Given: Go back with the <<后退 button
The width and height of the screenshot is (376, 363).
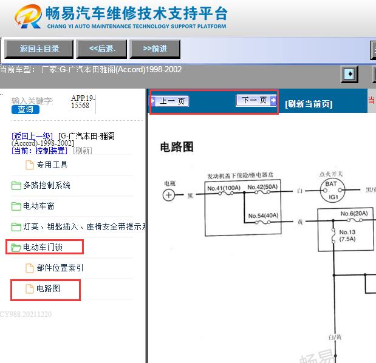Looking at the screenshot, I should 101,49.
